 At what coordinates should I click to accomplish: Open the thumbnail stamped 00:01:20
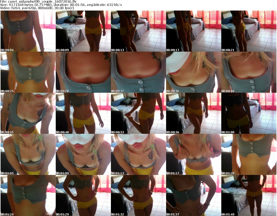pyautogui.click(x=249, y=154)
